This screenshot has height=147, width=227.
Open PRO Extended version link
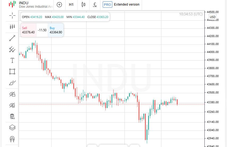tap(121, 5)
